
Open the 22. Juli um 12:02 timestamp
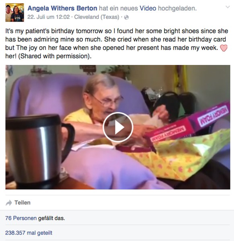coord(49,17)
